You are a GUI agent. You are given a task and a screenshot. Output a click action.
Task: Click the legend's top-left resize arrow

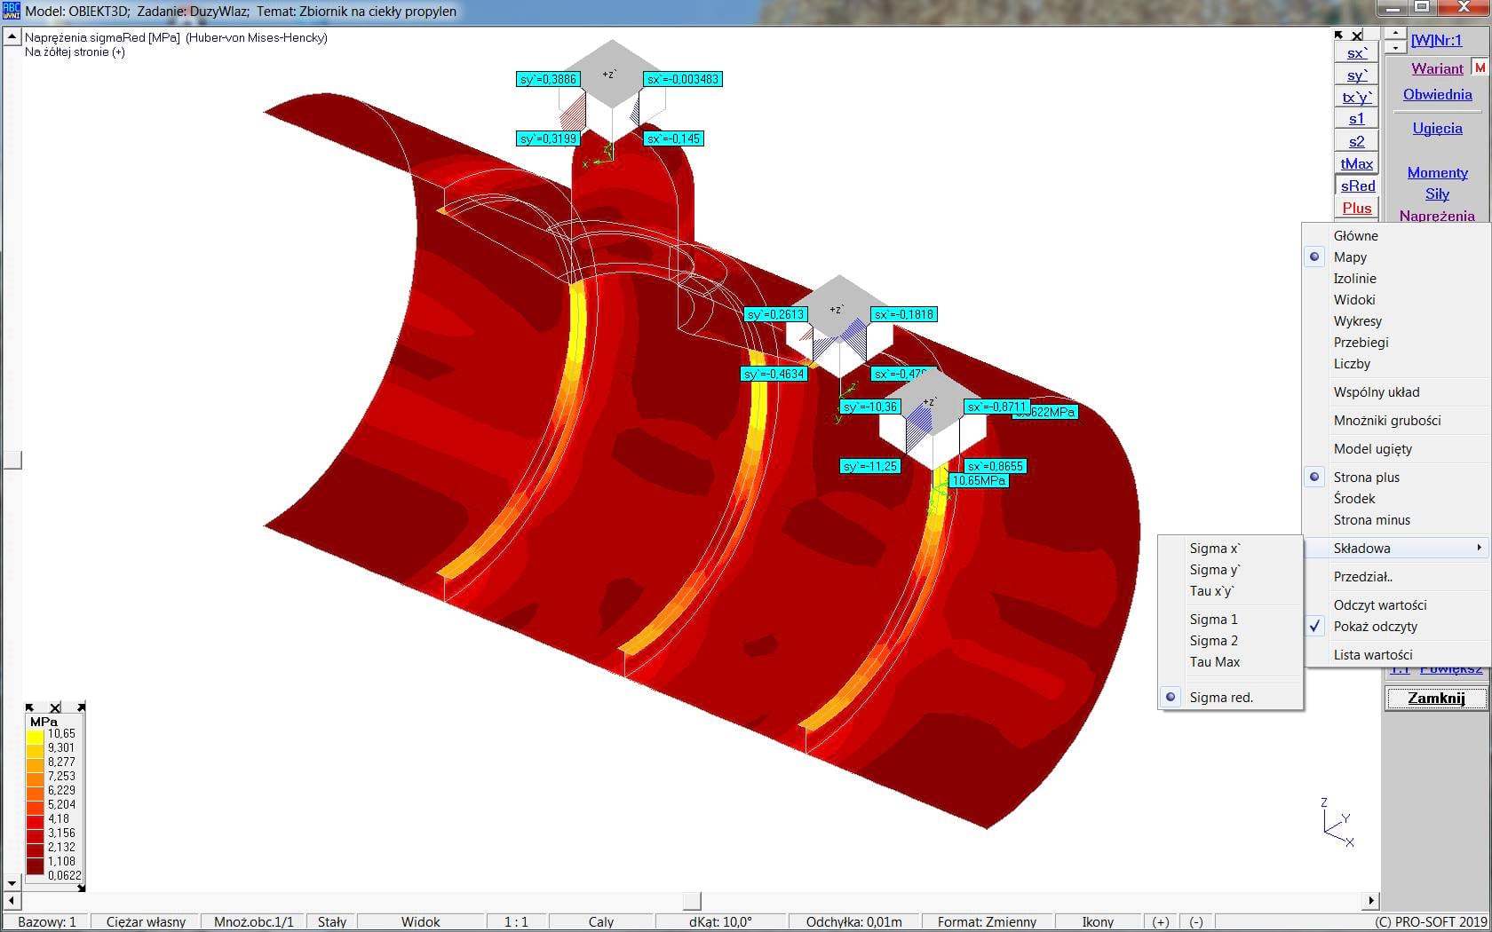coord(29,707)
